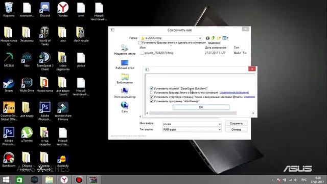The width and height of the screenshot is (327, 184).
Task: Open the clash royale folder
Action: [x=81, y=35]
